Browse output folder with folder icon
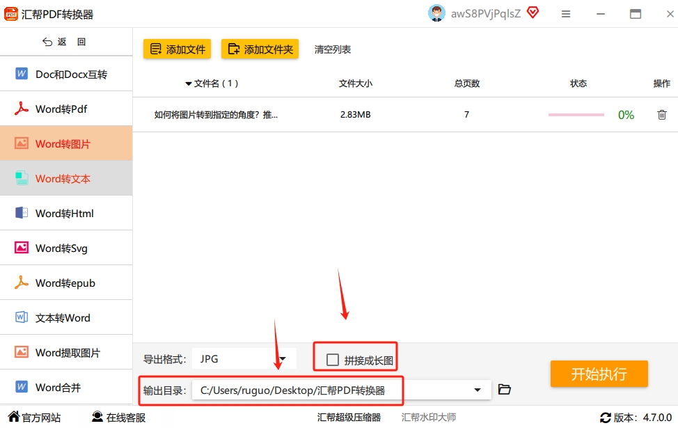678x428 pixels. (504, 389)
